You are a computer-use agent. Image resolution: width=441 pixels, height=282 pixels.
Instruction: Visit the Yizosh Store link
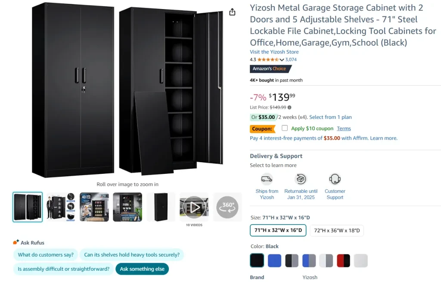click(274, 52)
